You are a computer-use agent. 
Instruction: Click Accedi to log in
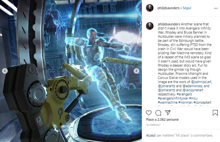pos(151,135)
